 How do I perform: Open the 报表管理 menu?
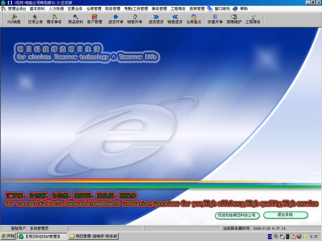[x=197, y=9]
